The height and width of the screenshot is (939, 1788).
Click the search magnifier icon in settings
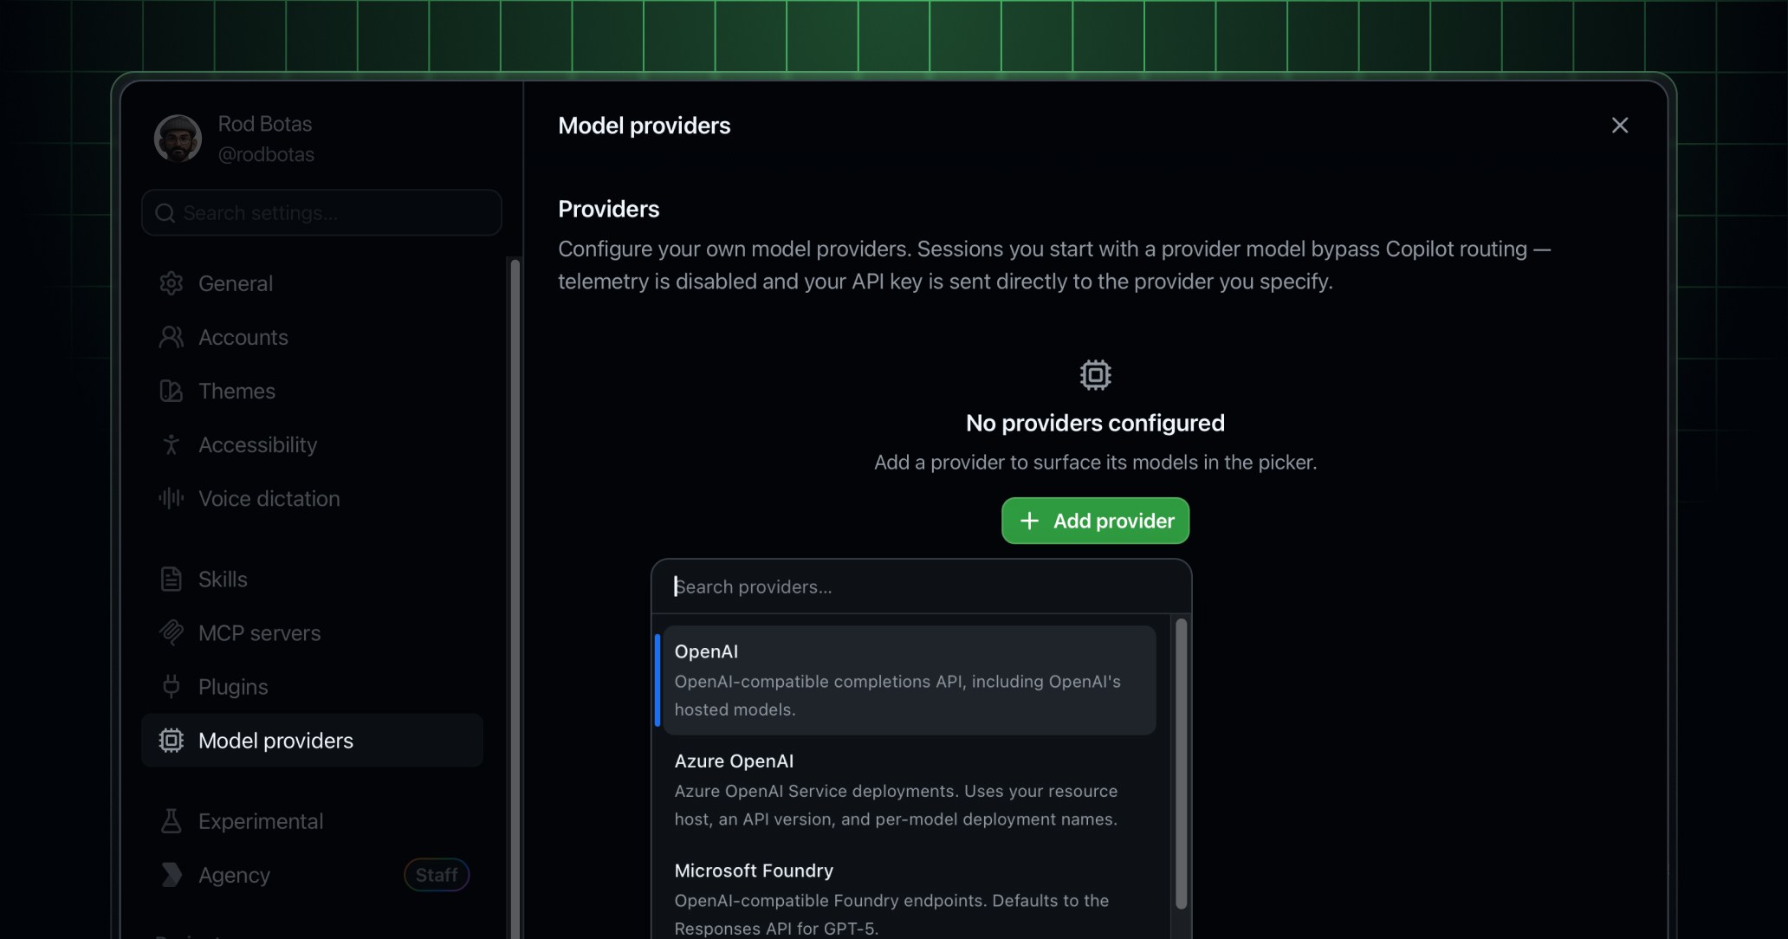point(165,213)
